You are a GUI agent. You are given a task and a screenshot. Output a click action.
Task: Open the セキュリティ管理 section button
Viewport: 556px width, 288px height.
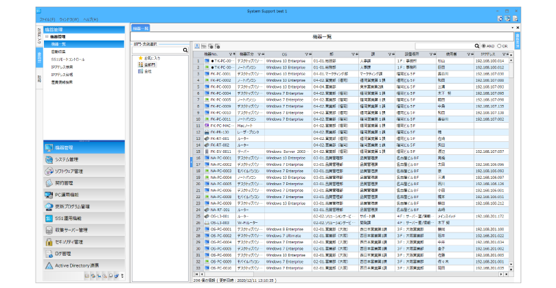tap(84, 241)
